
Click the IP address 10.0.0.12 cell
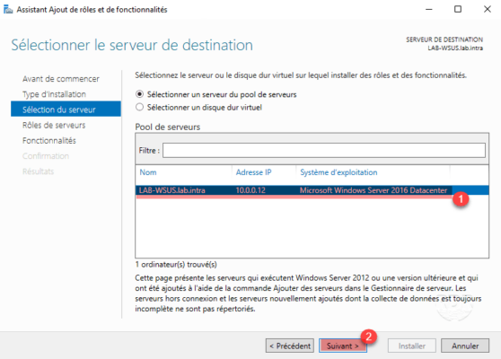coord(250,190)
